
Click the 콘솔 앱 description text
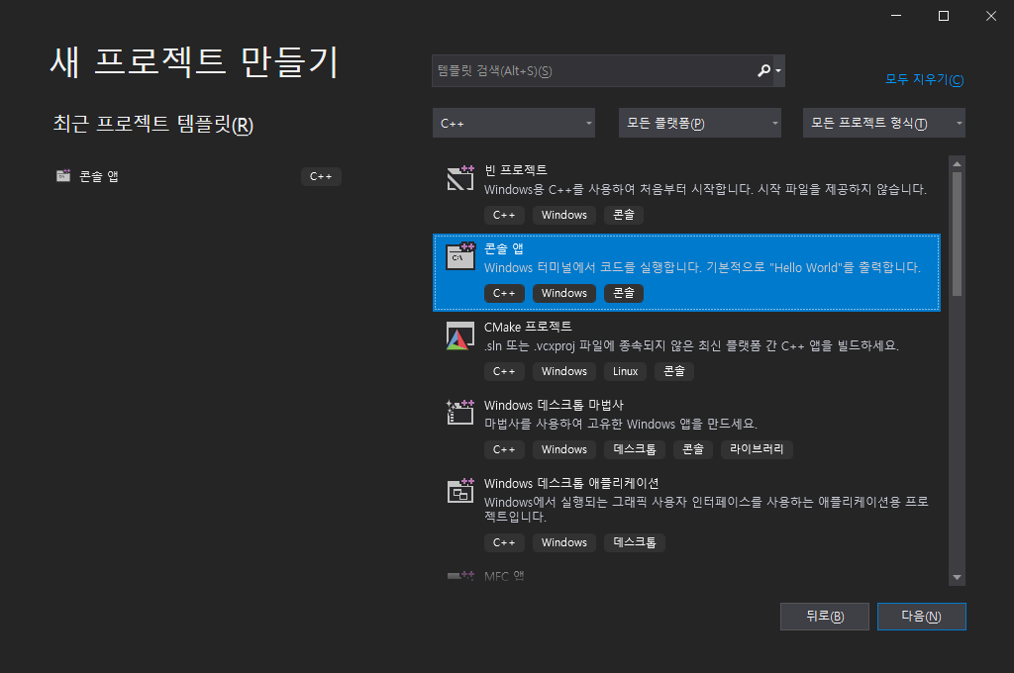(x=702, y=267)
